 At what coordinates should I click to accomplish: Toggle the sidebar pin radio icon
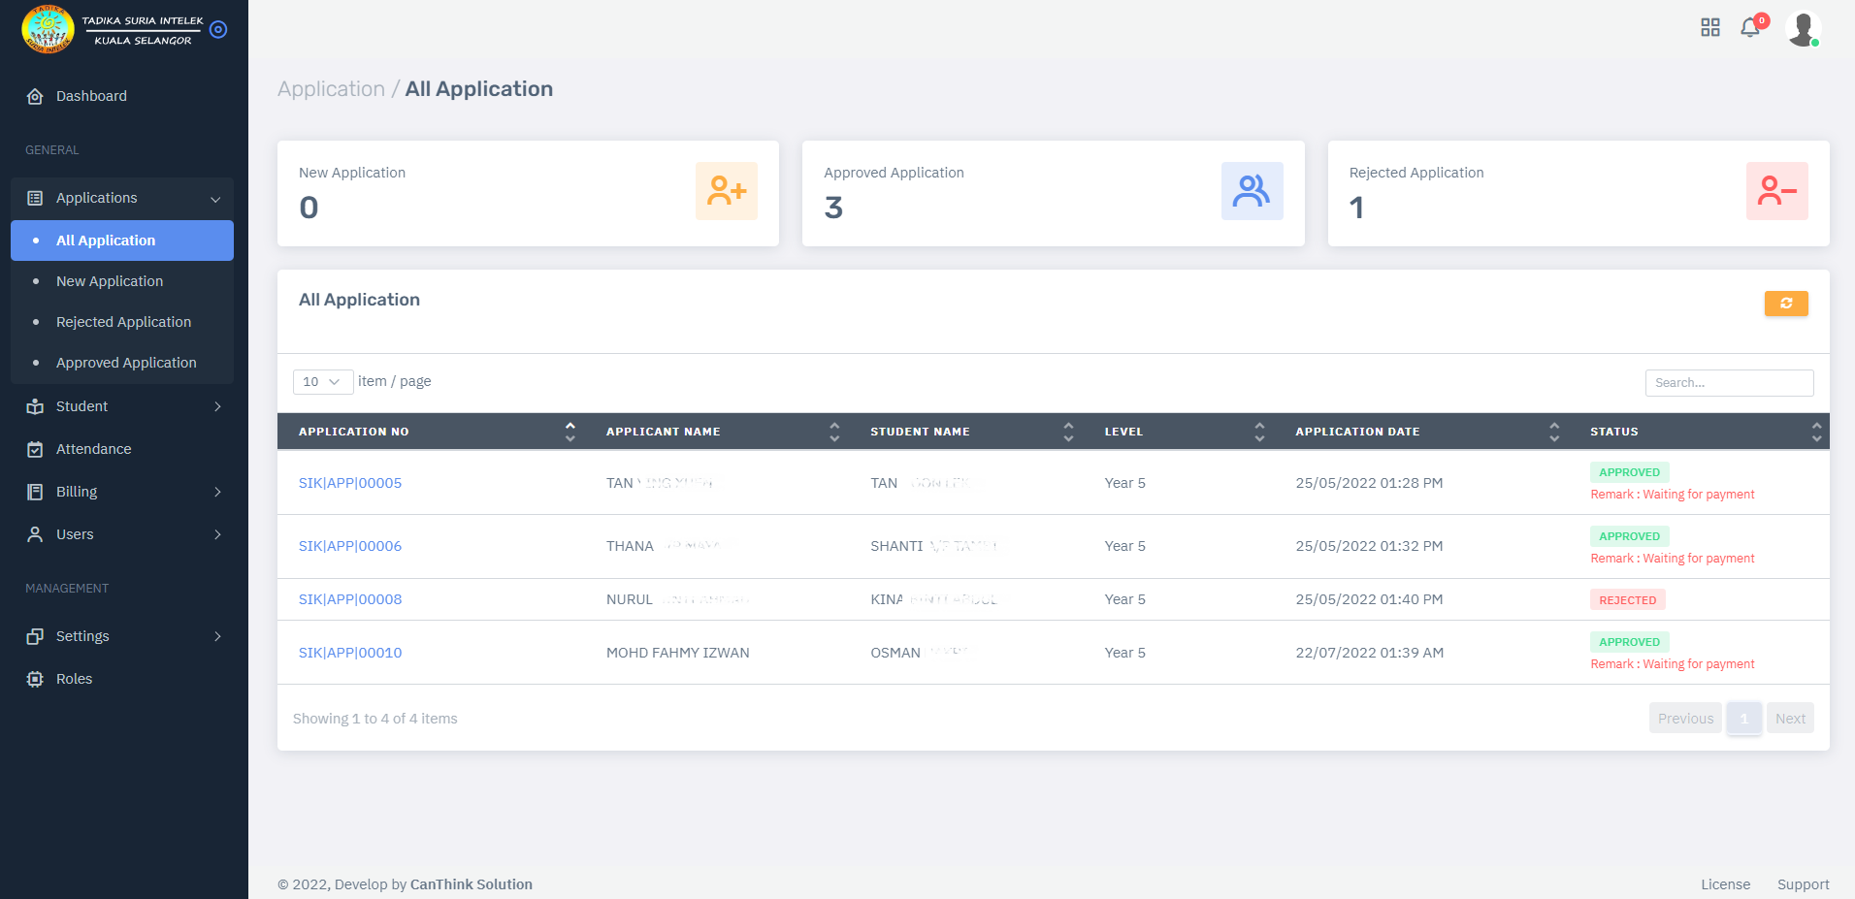218,29
